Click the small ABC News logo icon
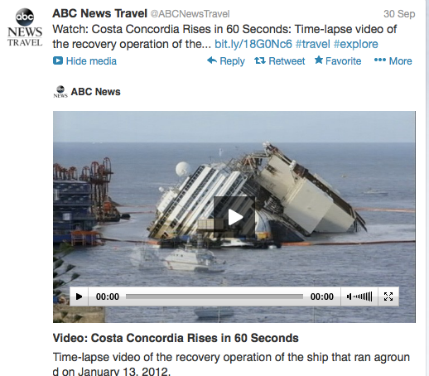Screen dimensions: 429x376 pos(60,92)
